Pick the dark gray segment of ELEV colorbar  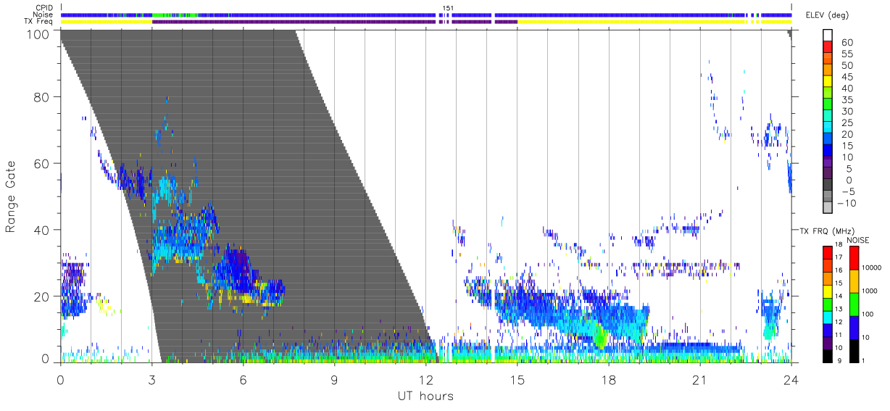(x=828, y=186)
